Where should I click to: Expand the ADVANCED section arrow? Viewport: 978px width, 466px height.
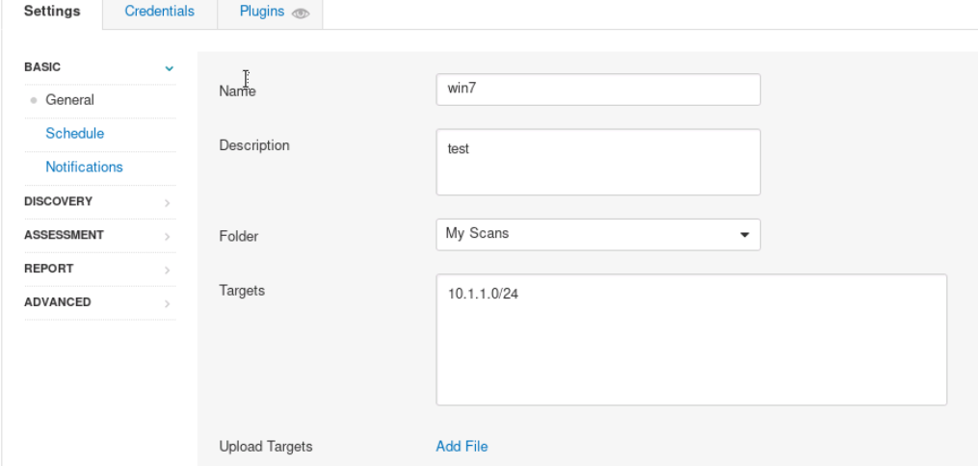tap(168, 303)
